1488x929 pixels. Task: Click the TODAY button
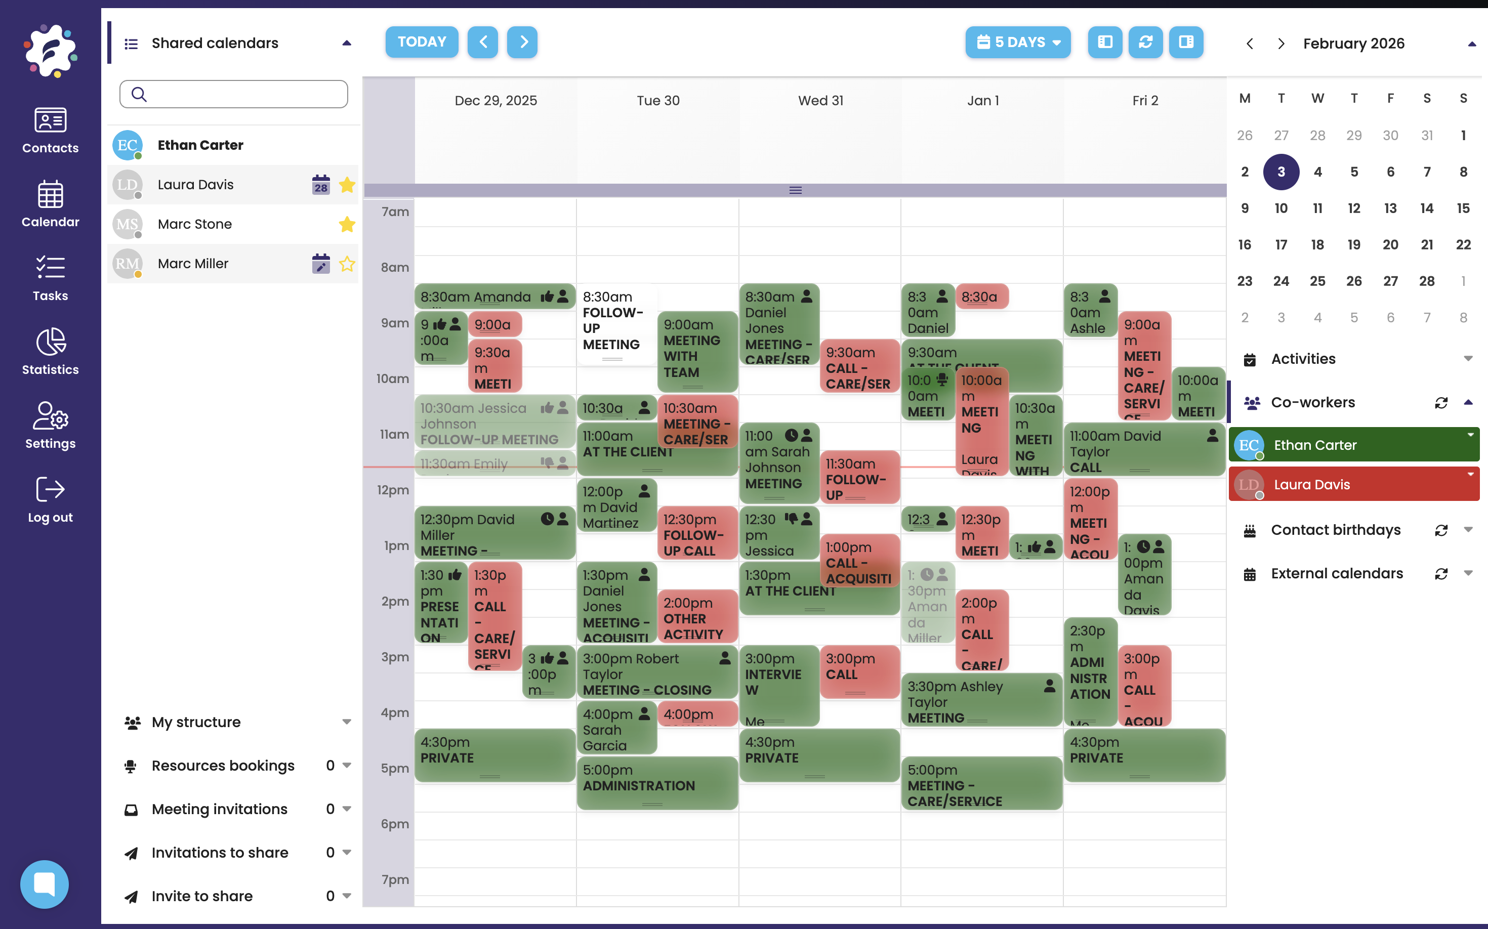point(422,43)
